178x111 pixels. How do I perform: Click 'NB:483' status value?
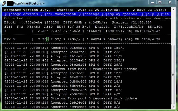click(x=34, y=27)
